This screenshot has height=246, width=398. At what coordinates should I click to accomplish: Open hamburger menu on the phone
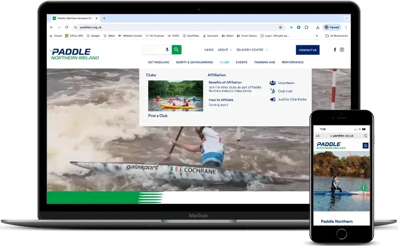coord(366,146)
